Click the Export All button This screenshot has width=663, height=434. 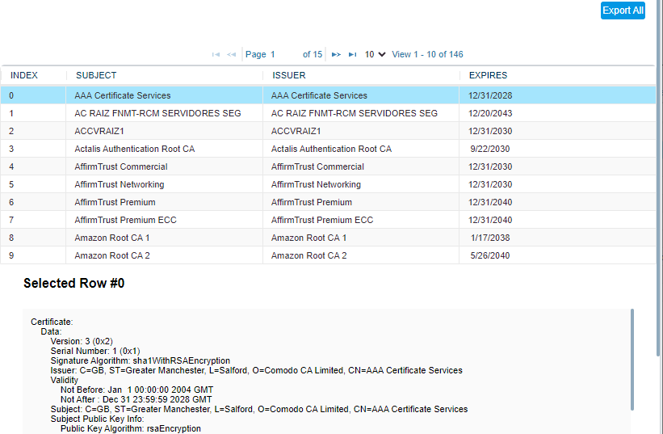(623, 11)
